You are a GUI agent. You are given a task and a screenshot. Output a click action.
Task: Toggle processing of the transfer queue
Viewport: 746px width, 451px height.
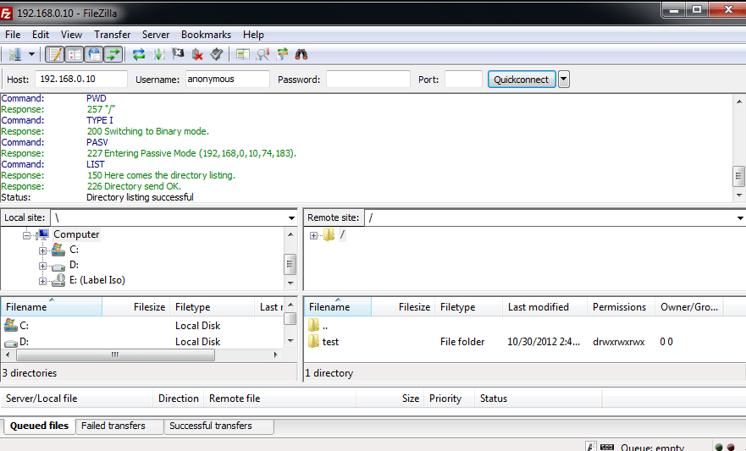(158, 54)
